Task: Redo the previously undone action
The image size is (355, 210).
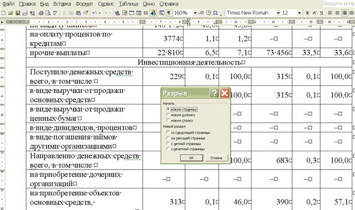Action: tap(105, 13)
